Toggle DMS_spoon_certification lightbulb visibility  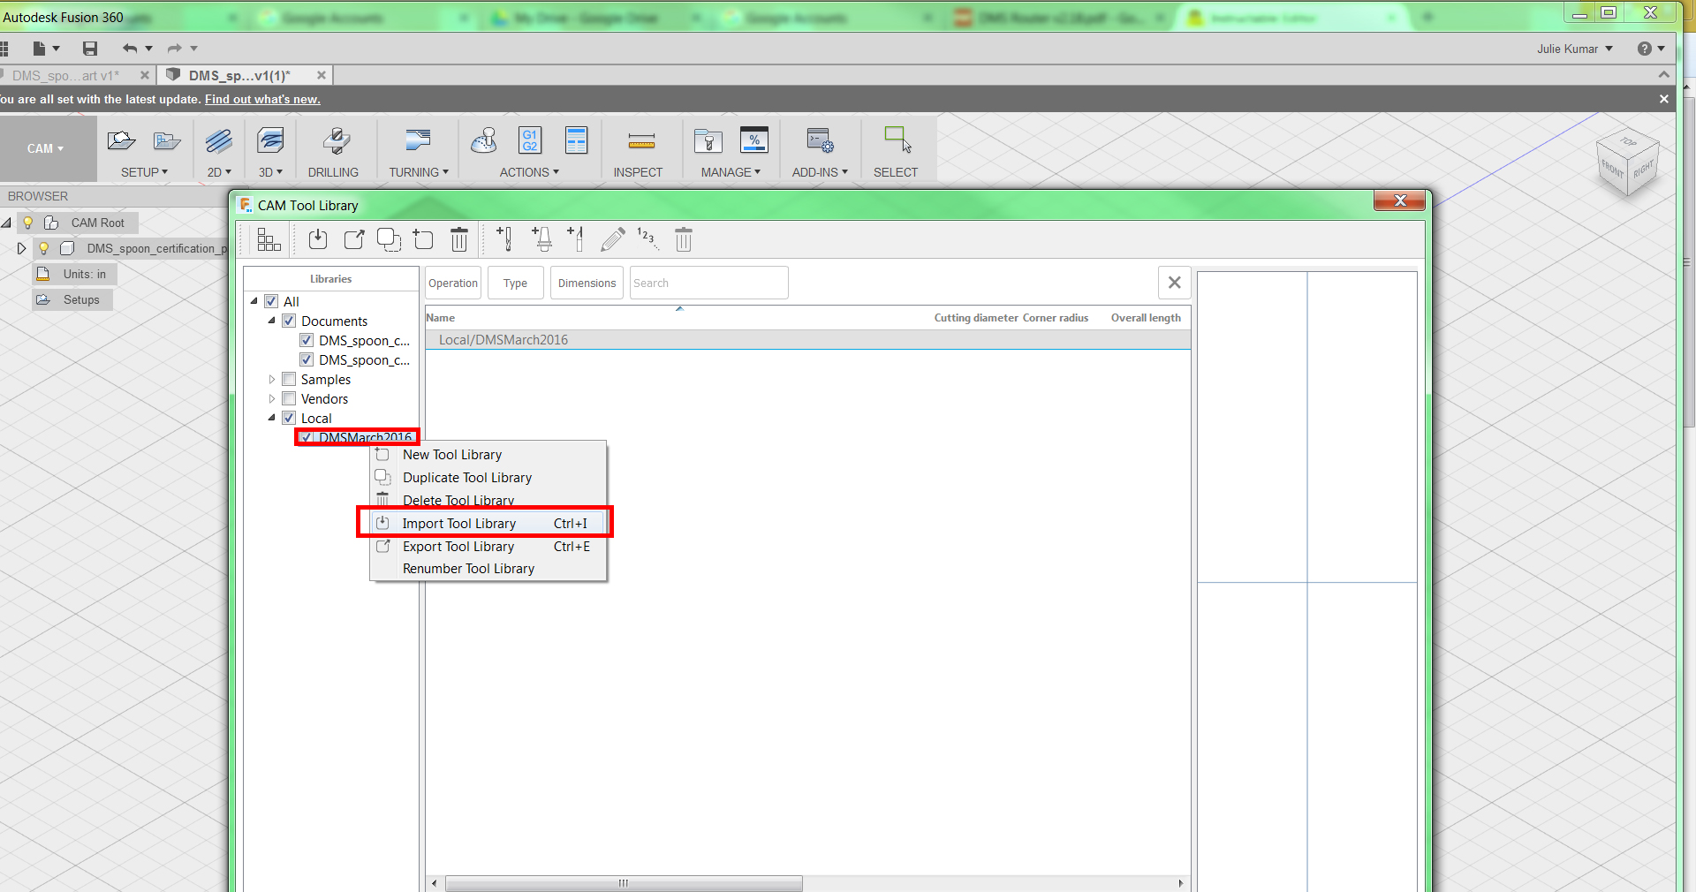pos(43,248)
